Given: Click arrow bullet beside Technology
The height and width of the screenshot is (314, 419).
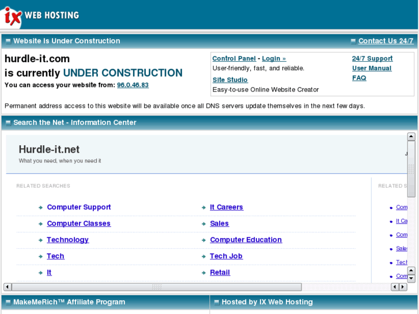Looking at the screenshot, I should [40, 240].
